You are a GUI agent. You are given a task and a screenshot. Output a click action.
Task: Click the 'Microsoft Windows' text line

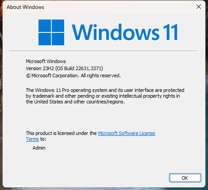[46, 61]
